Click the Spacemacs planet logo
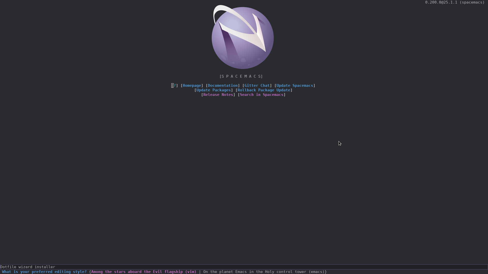Screen dimensions: 488x274 pyautogui.click(x=243, y=37)
